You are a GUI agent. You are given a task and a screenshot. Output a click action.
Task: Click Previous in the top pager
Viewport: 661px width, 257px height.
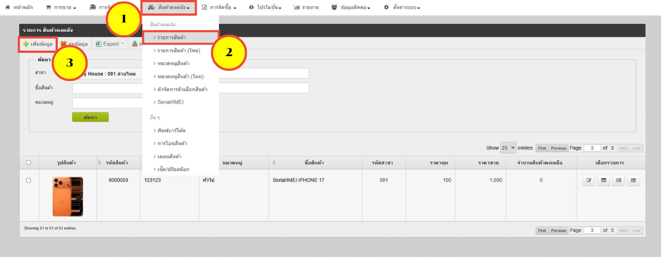pyautogui.click(x=559, y=148)
